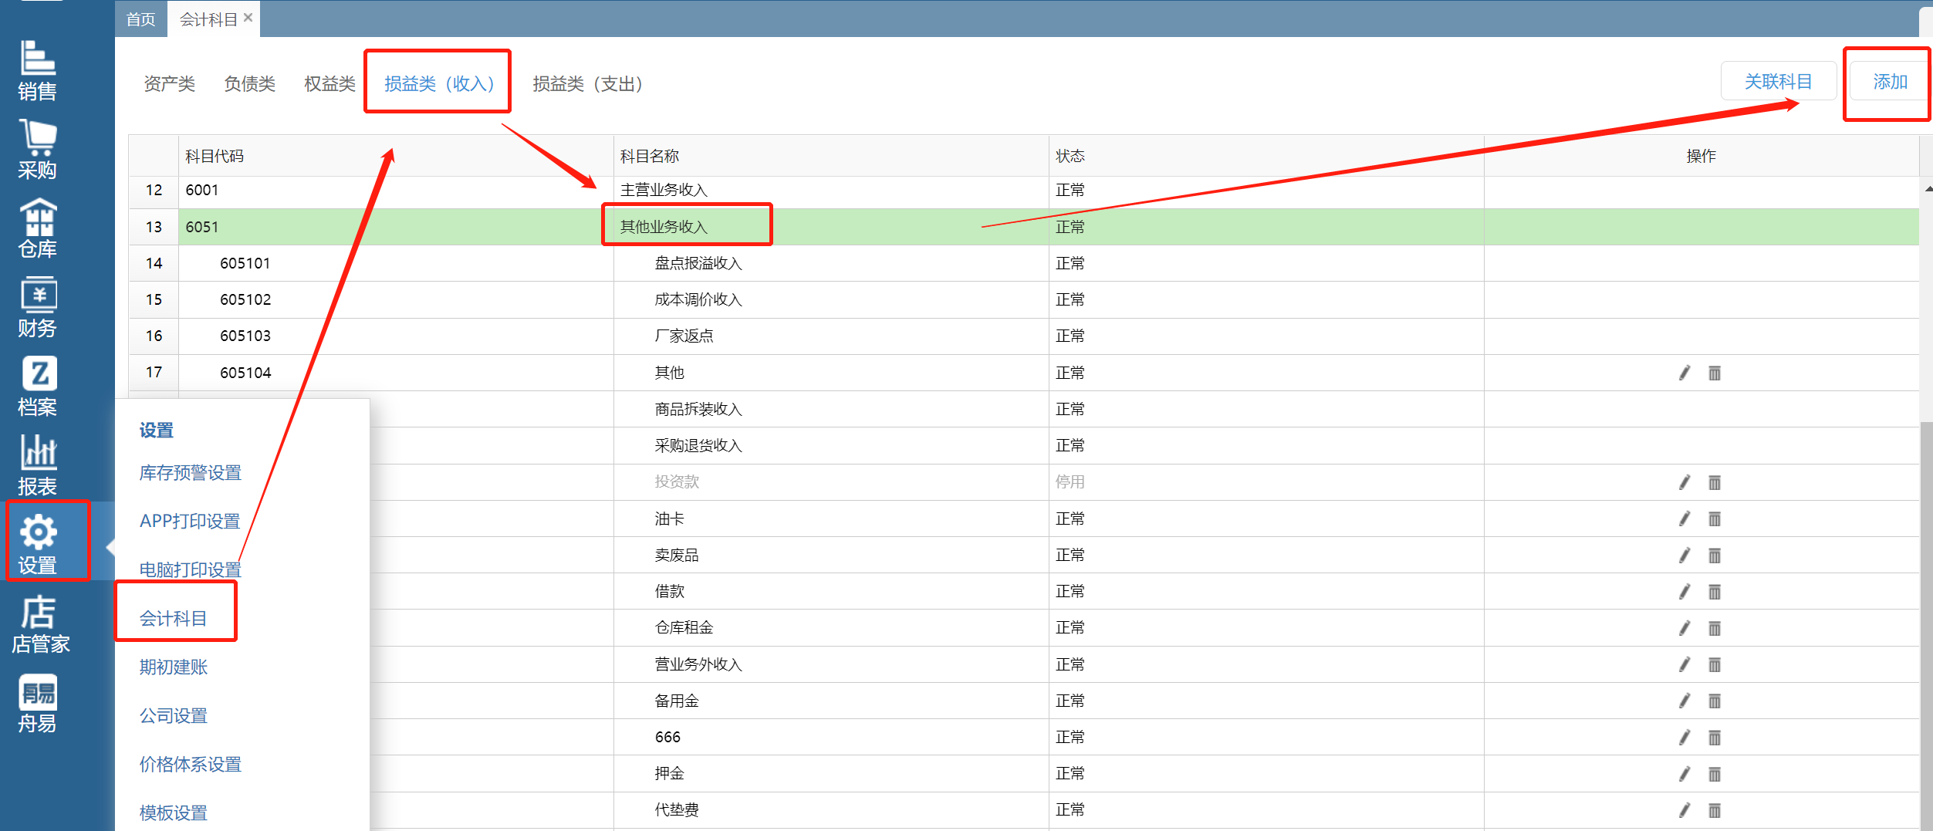Edit the 卖废品 row with pencil icon

(1685, 556)
